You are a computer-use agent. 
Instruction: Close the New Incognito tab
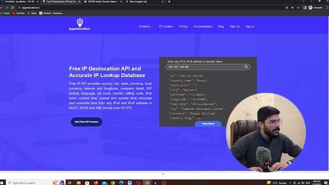click(x=162, y=2)
